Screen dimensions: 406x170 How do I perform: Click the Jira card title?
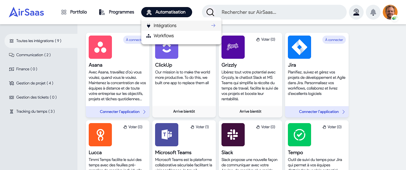tap(292, 65)
